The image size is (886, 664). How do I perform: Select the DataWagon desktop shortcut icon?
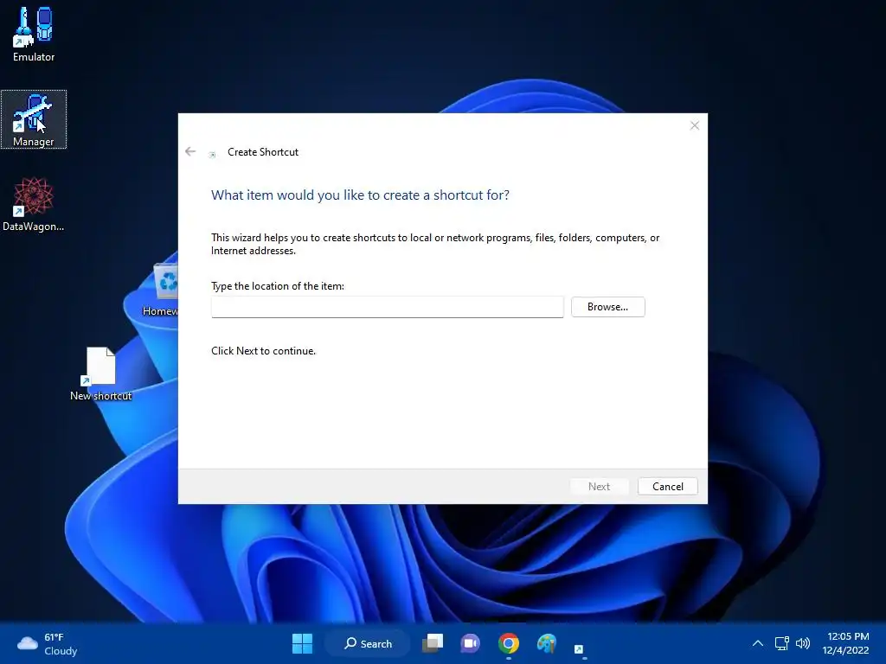pos(34,204)
